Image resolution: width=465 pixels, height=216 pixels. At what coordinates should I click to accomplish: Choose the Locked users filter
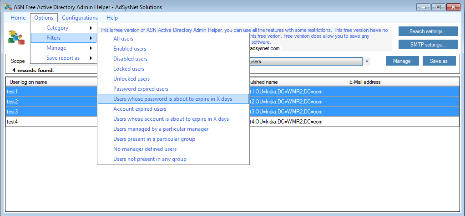coord(173,69)
